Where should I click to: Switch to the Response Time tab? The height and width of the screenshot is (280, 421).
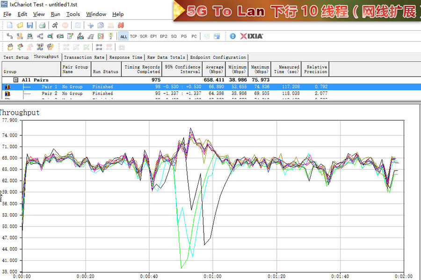point(125,57)
